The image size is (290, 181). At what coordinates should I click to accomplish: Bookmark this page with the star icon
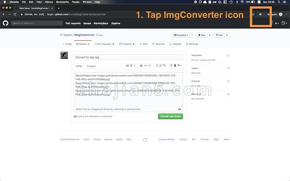[253, 14]
